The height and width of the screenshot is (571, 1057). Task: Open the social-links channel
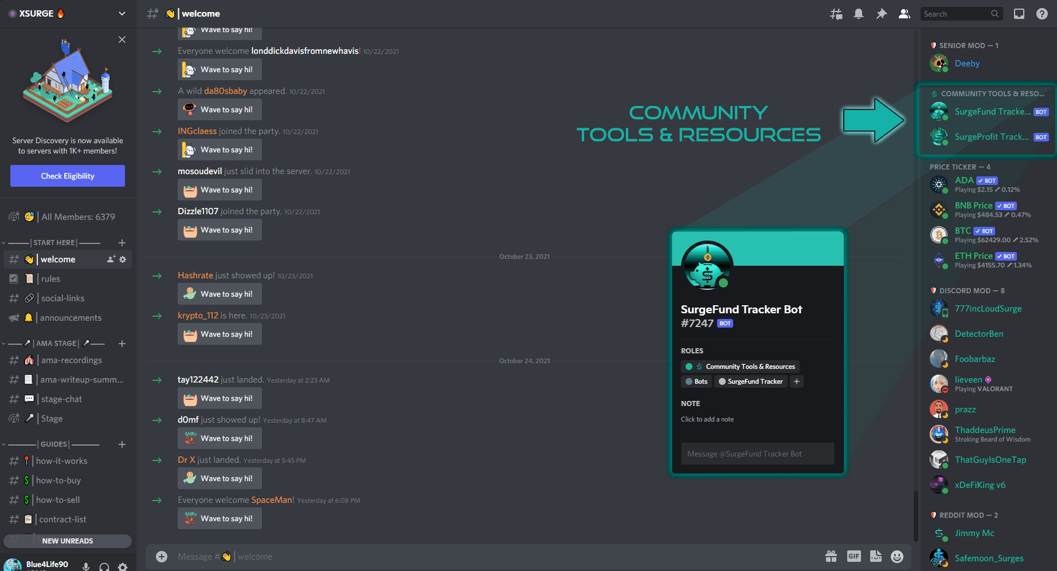(x=68, y=298)
